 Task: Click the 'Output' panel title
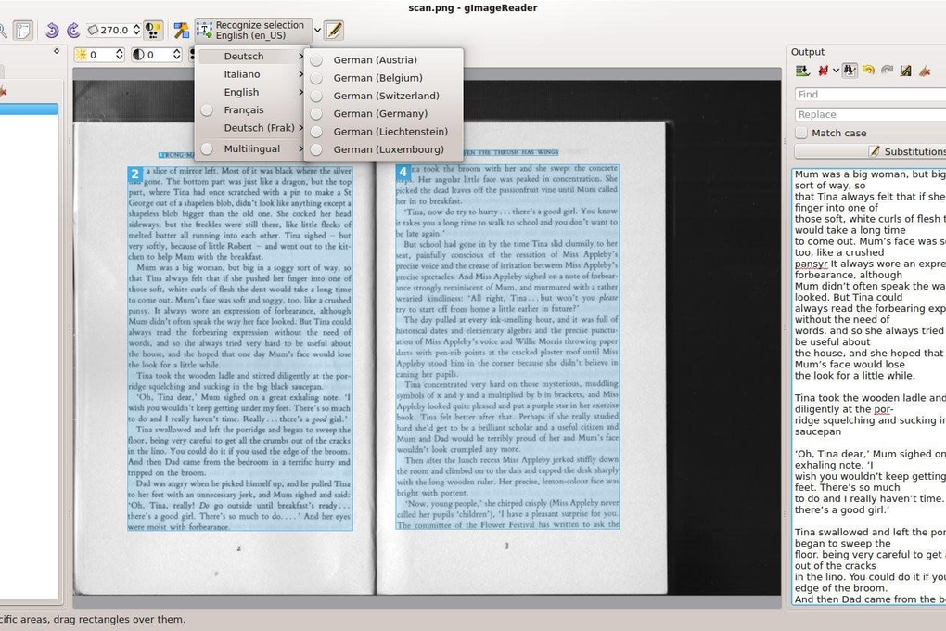point(807,52)
